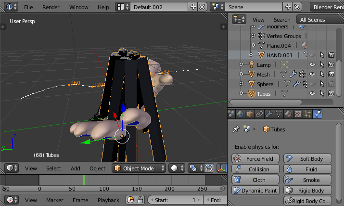This screenshot has width=344, height=206.
Task: Open the Outliner editor type selector
Action: (x=239, y=20)
